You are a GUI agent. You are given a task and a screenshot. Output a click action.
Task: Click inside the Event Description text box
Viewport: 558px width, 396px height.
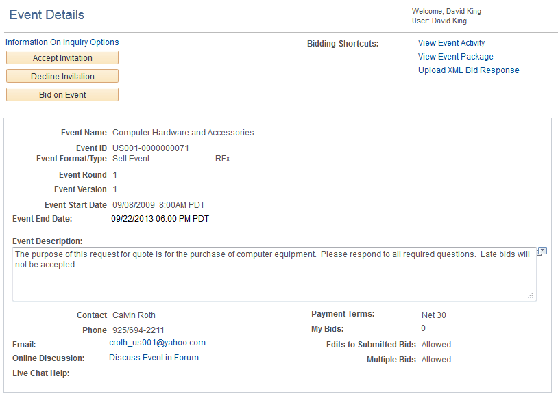(274, 274)
